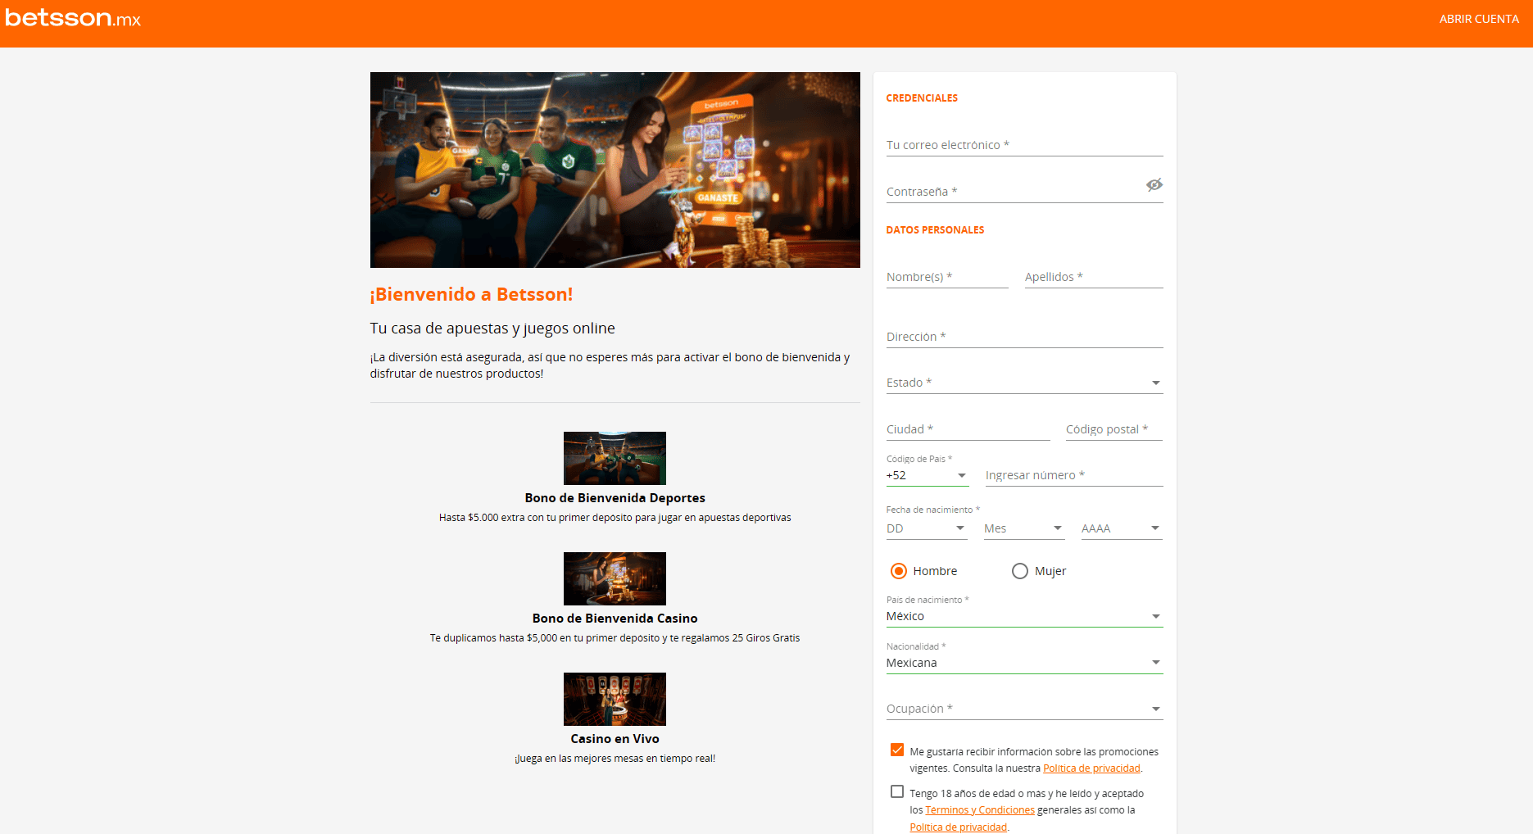Click the CREDENCIALES section heading

(922, 98)
